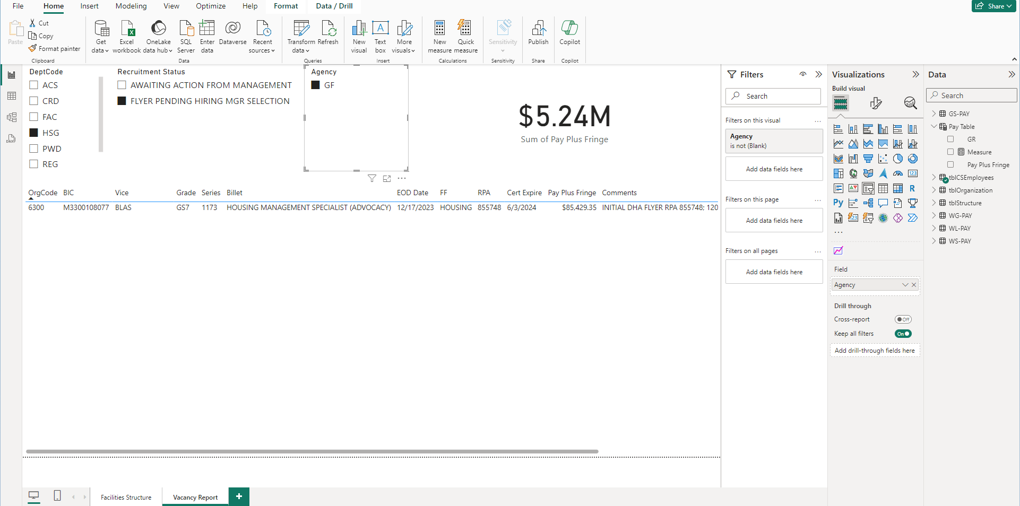
Task: Add a new report page
Action: [239, 496]
